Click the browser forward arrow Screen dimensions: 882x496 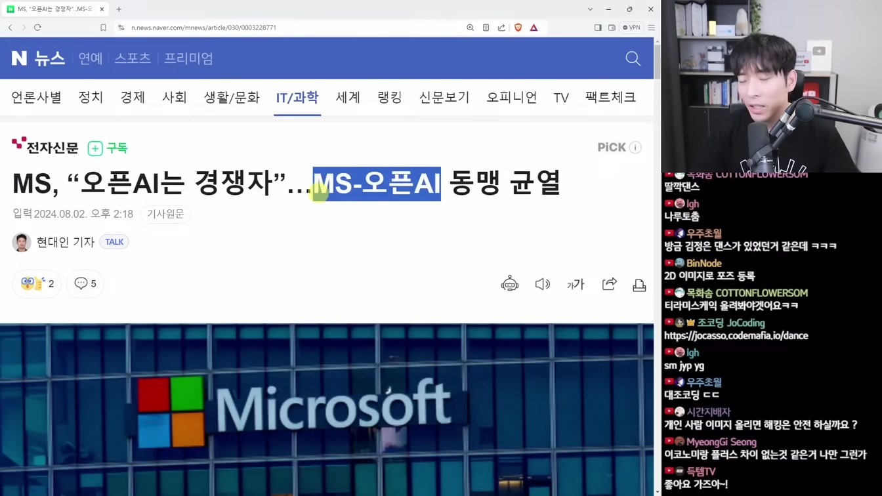[x=24, y=28]
